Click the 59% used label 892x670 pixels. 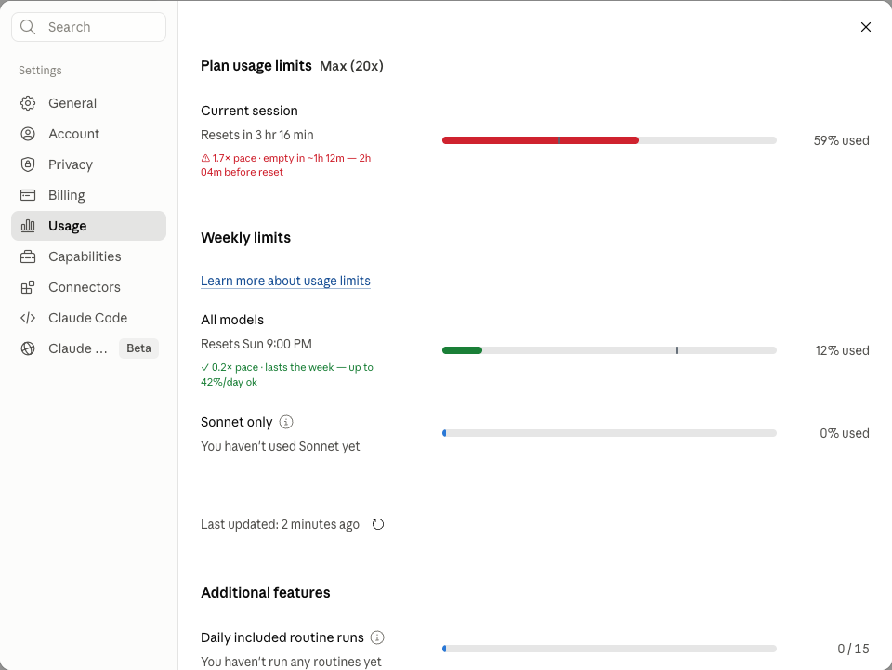(842, 140)
